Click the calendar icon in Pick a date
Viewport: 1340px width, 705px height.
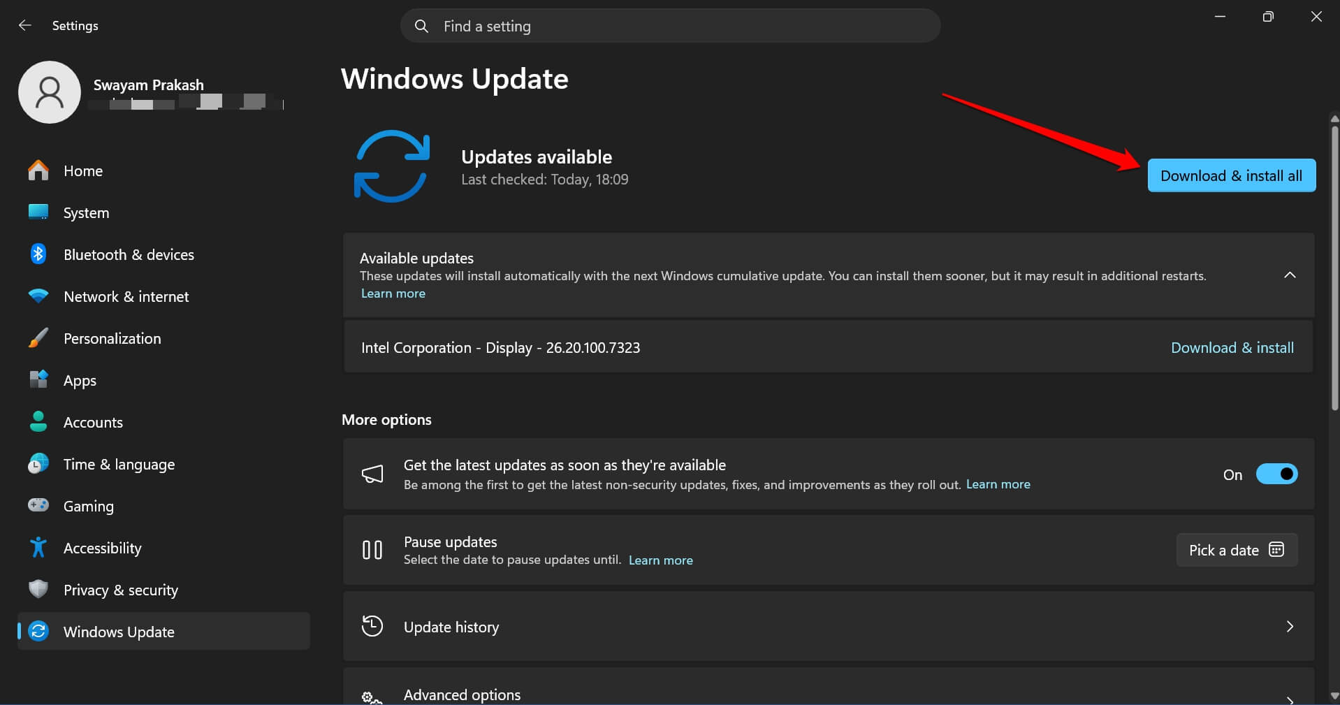(x=1276, y=549)
